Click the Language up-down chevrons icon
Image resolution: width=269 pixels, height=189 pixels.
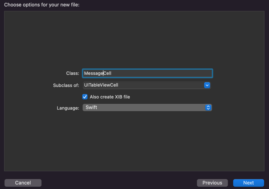pos(208,108)
